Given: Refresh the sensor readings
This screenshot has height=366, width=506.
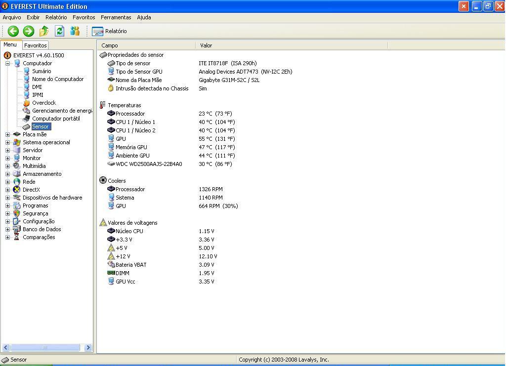Looking at the screenshot, I should point(59,31).
